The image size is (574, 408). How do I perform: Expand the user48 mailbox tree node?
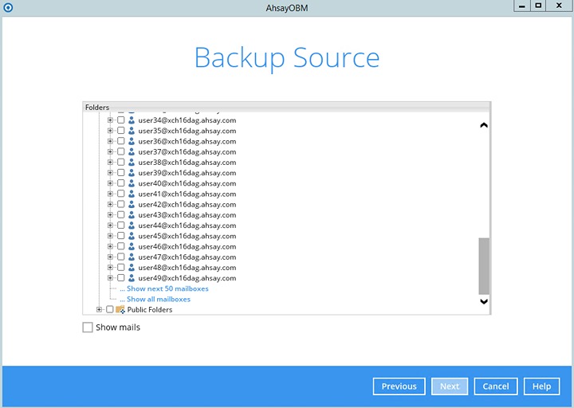pos(111,268)
